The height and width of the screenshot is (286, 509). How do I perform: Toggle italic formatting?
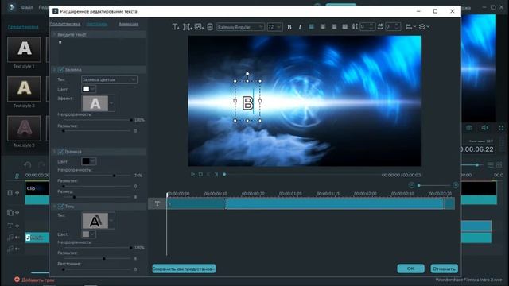(x=300, y=27)
